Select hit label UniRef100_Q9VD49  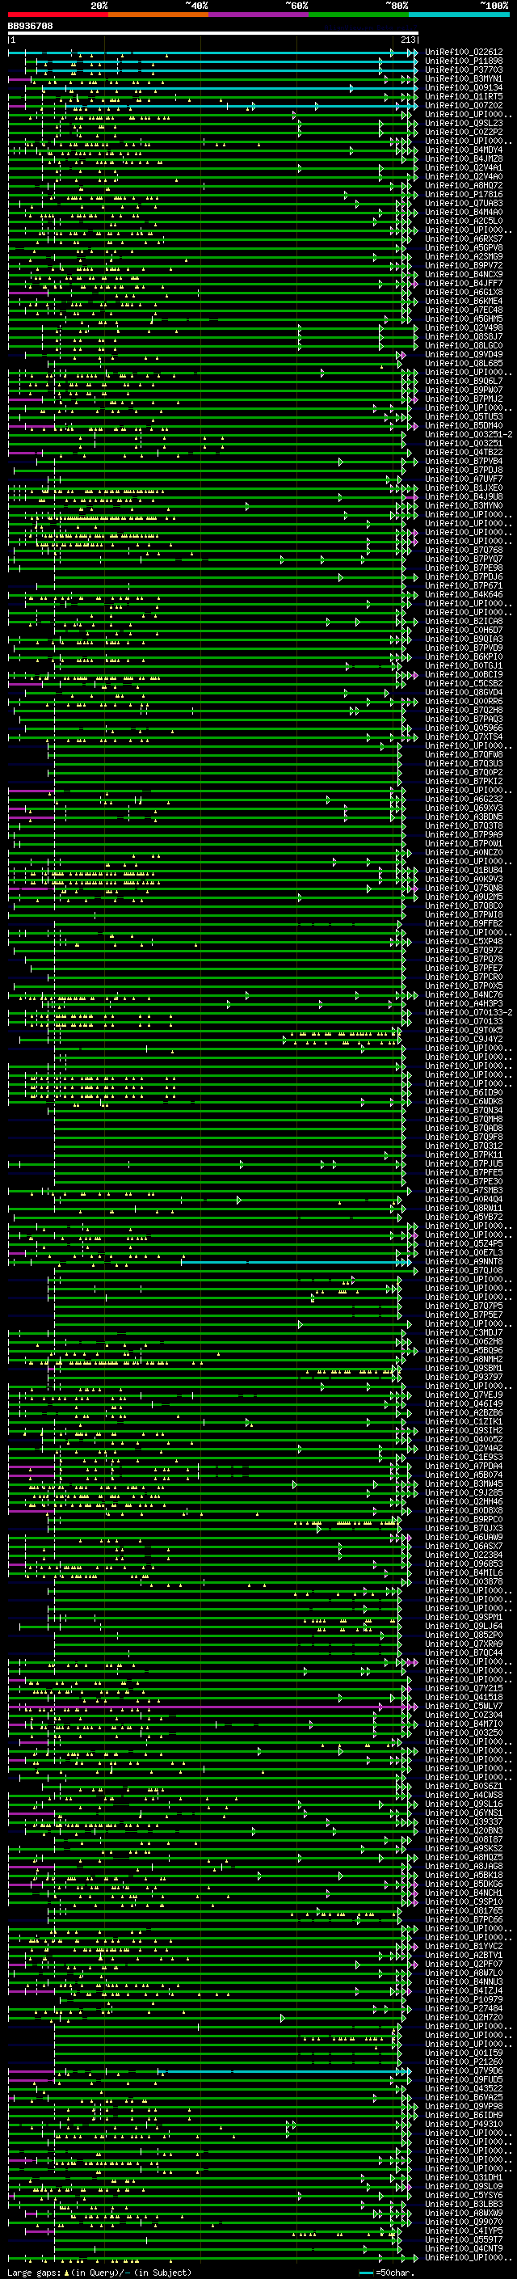[464, 354]
